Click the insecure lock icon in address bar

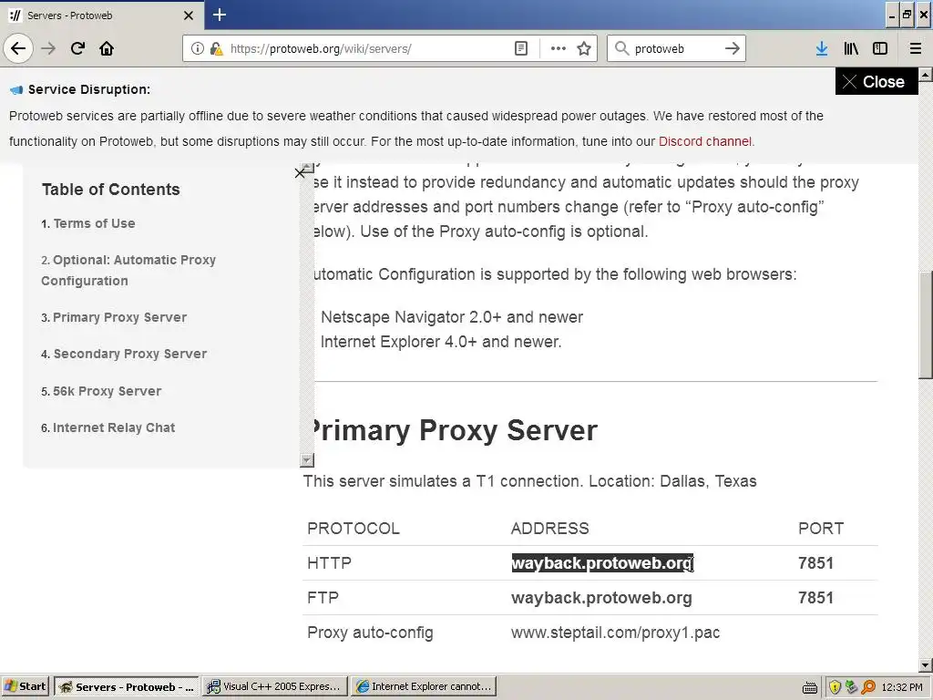(216, 48)
